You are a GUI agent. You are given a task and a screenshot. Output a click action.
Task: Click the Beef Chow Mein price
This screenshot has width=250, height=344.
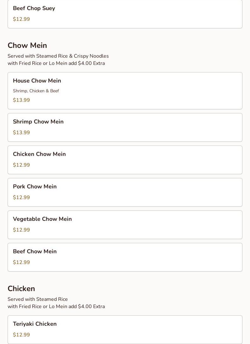click(x=21, y=262)
